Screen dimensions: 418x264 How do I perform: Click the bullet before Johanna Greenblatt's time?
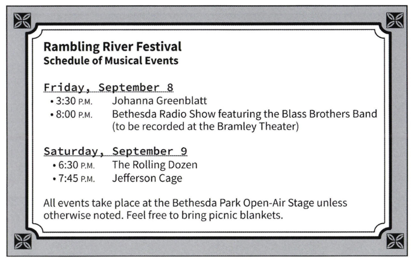(x=52, y=102)
